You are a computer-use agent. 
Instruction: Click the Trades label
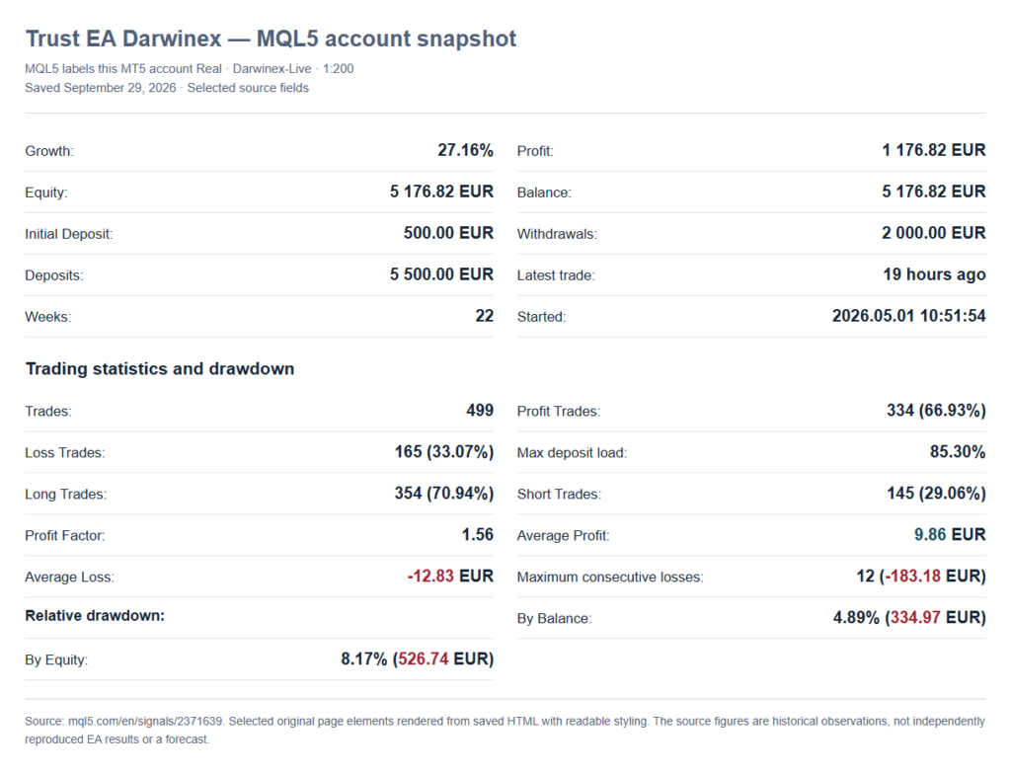(48, 411)
